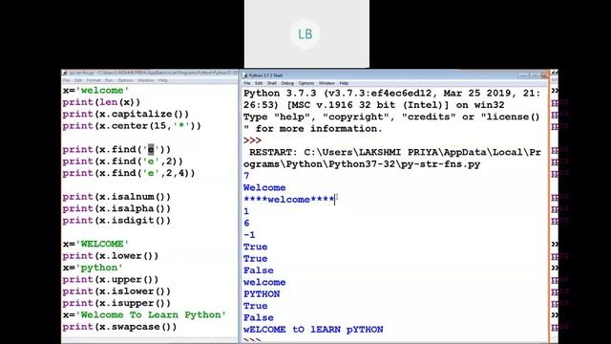
Task: Open the File menu in the Python Shell
Action: pyautogui.click(x=247, y=83)
